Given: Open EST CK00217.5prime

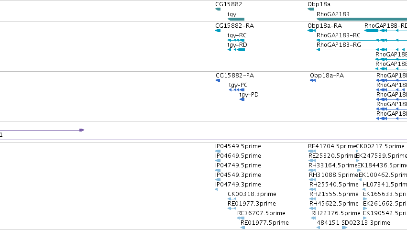Looking at the screenshot, I should pyautogui.click(x=380, y=146).
